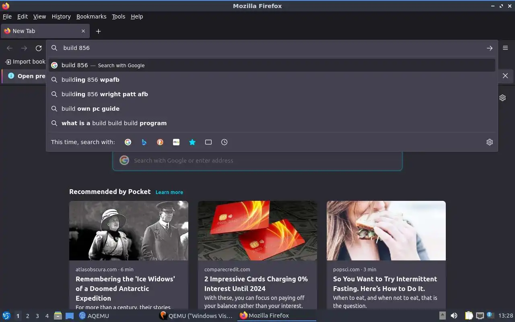Open the Edit menu
Viewport: 515px width, 322px height.
[23, 17]
